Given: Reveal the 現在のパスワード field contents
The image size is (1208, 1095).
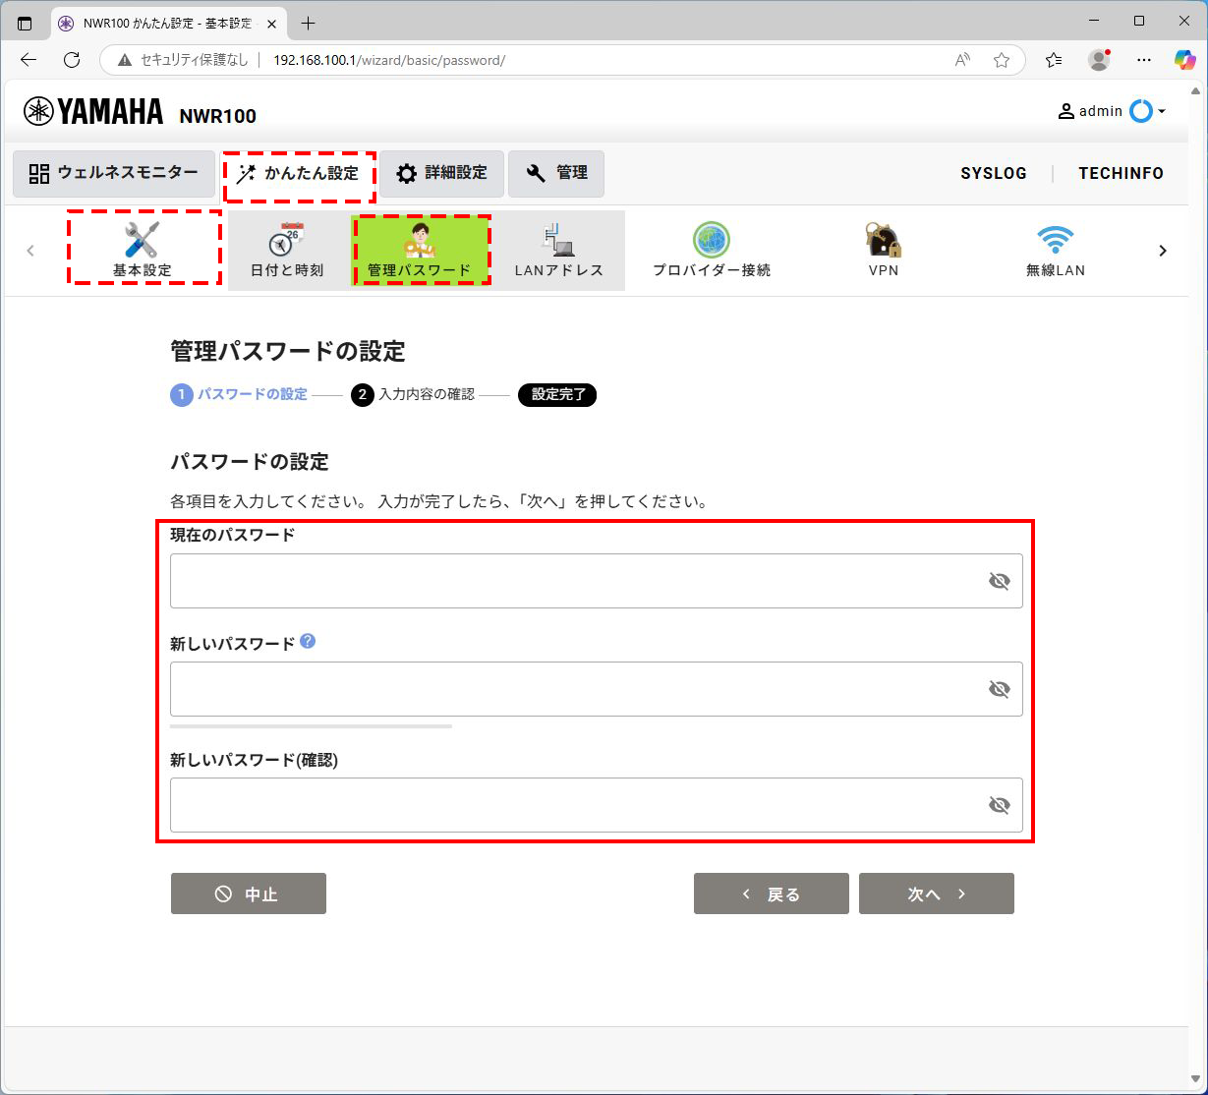Looking at the screenshot, I should (x=1000, y=580).
